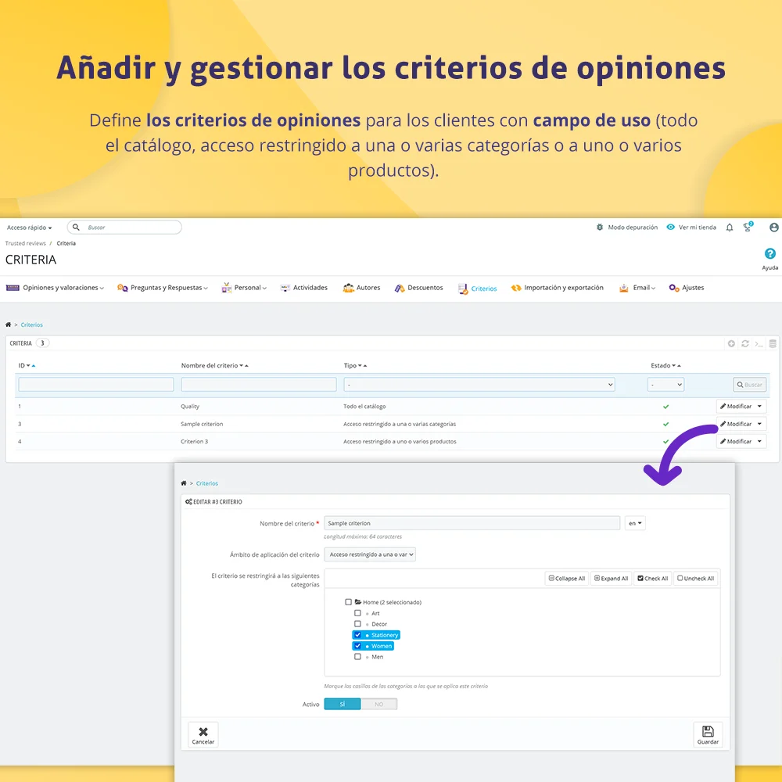Image resolution: width=782 pixels, height=782 pixels.
Task: Check the Home category checkbox
Action: (x=348, y=602)
